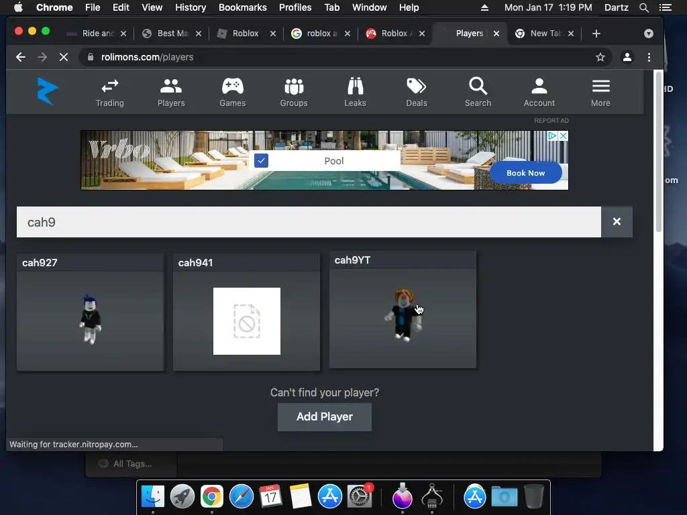
Task: Open the Games nav item
Action: (x=232, y=93)
